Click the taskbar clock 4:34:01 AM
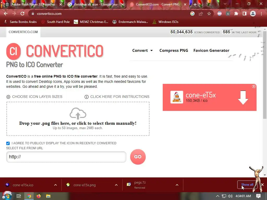This screenshot has height=200, width=267. pyautogui.click(x=243, y=196)
